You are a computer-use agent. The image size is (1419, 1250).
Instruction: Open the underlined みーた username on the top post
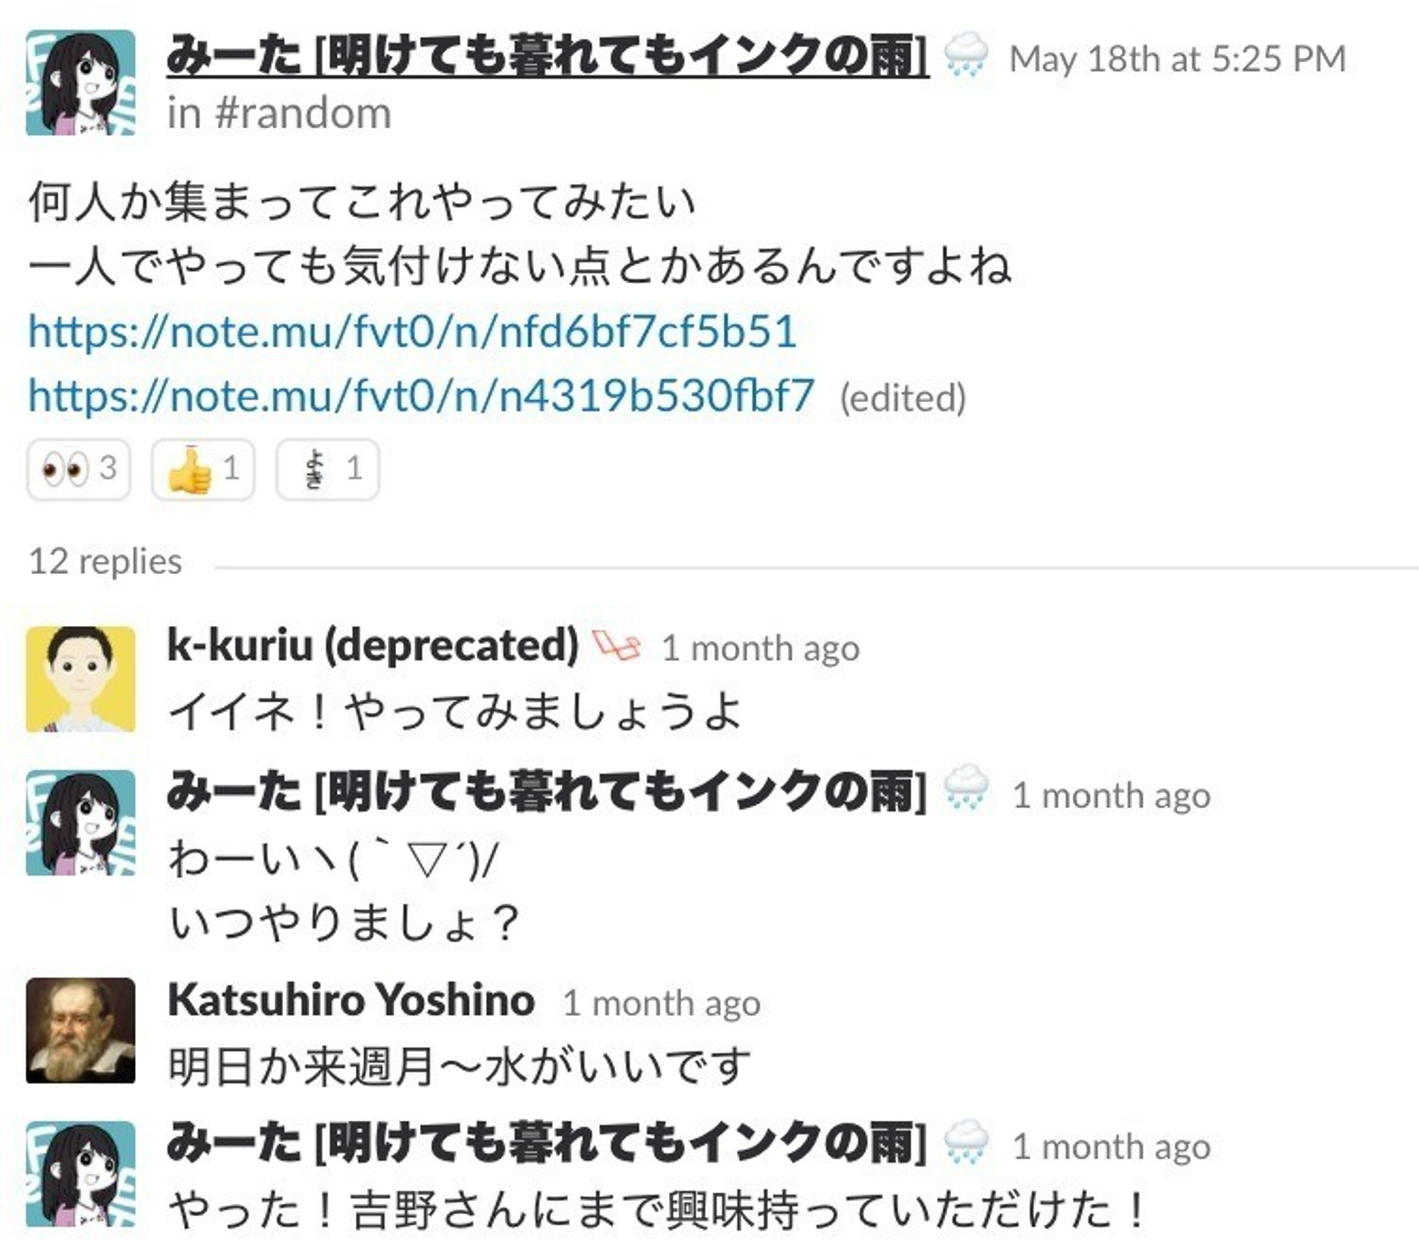tap(547, 55)
